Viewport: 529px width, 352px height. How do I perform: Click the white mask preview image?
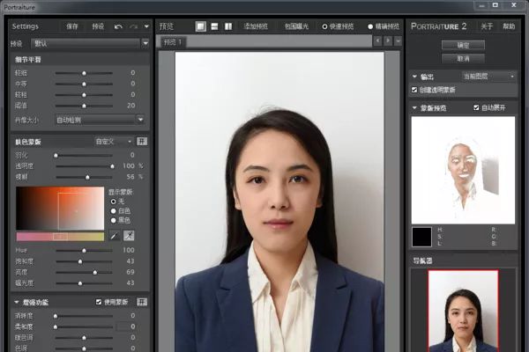tap(463, 170)
